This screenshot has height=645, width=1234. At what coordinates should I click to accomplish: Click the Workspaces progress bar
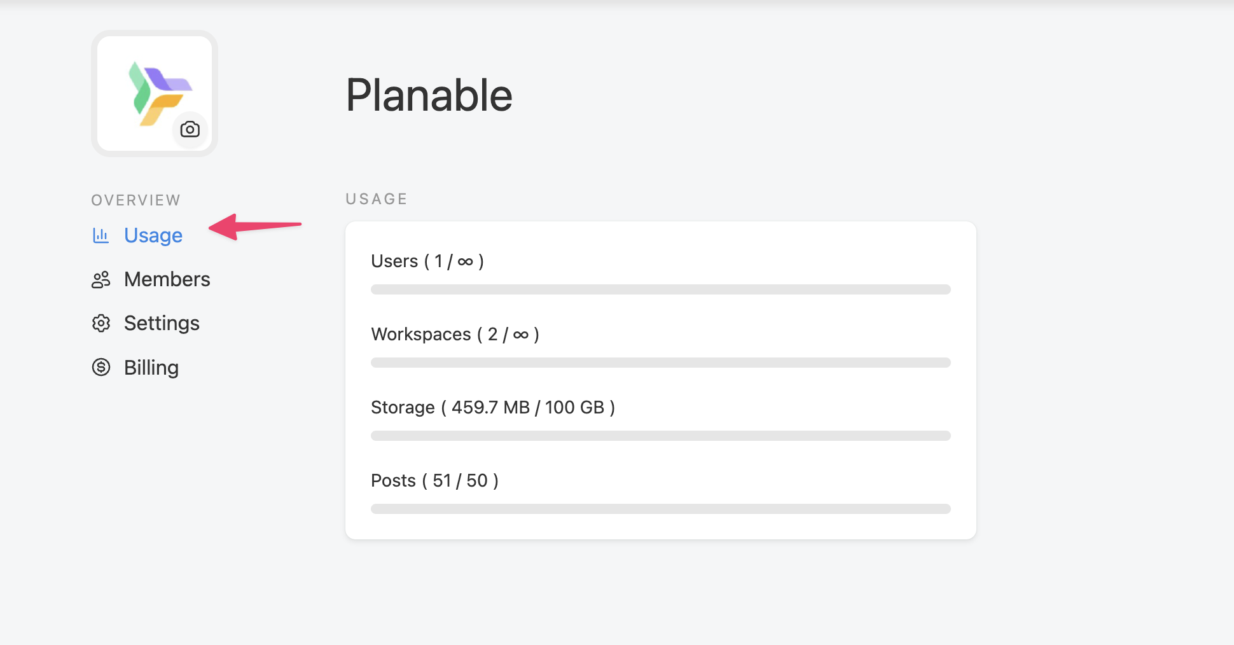click(x=660, y=363)
